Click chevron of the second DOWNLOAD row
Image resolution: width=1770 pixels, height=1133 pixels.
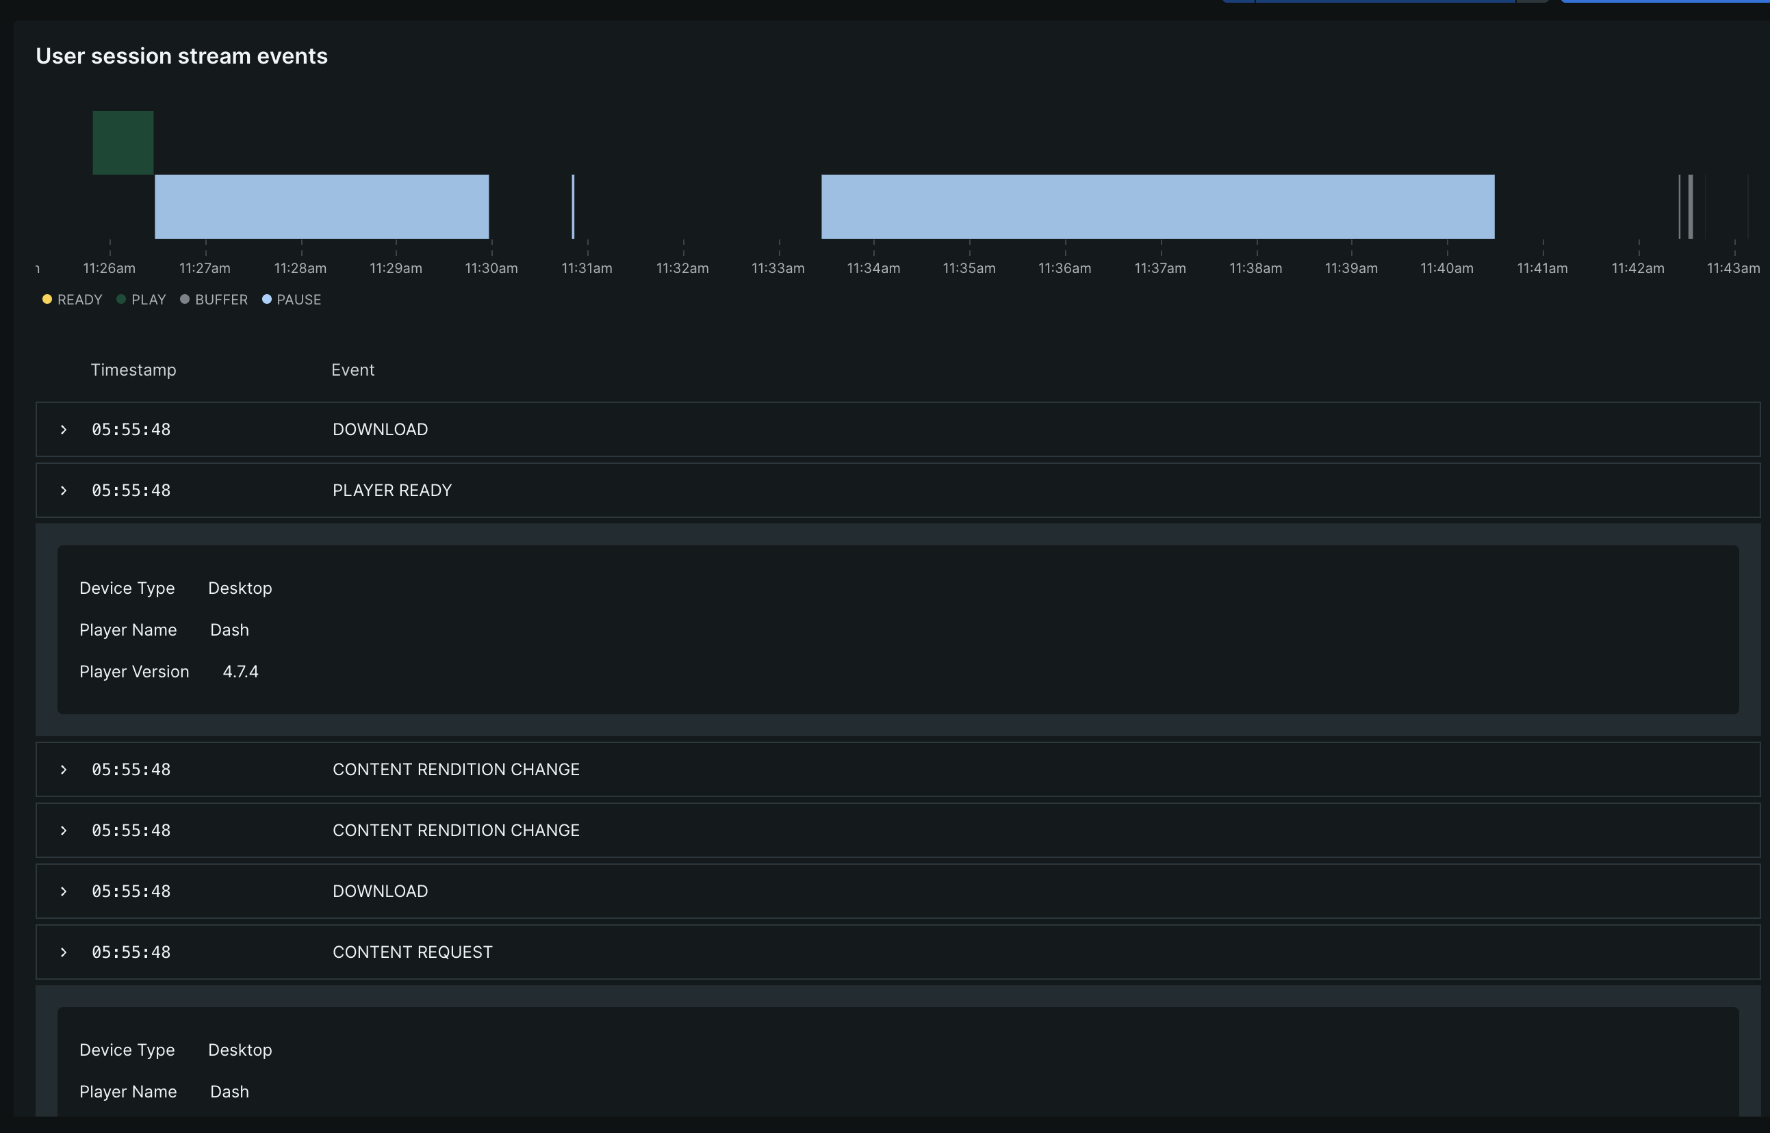coord(64,891)
